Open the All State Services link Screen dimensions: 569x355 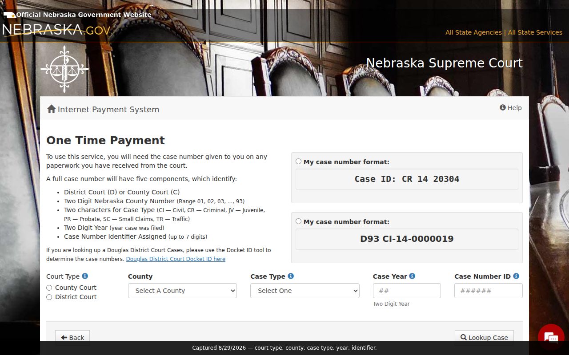pyautogui.click(x=535, y=32)
